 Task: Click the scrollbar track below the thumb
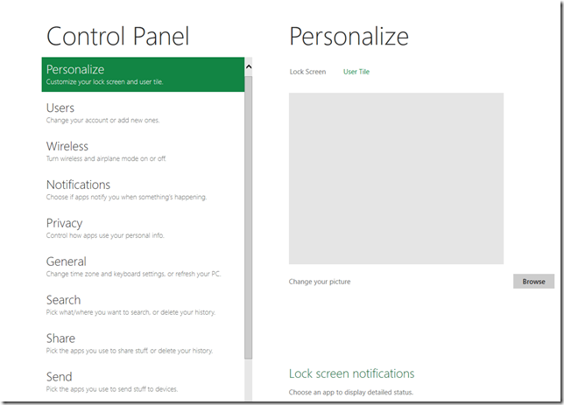(x=249, y=380)
